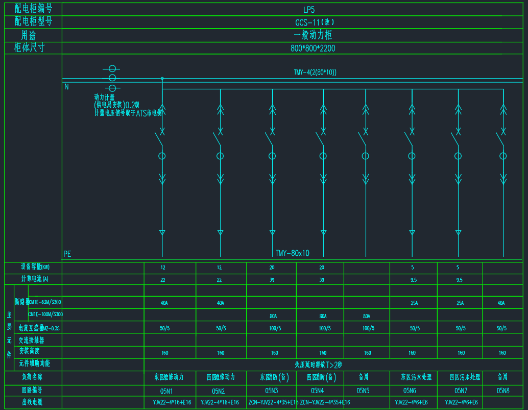
Task: Select the cable termination triangle on the 05N8 branch
Action: click(503, 233)
